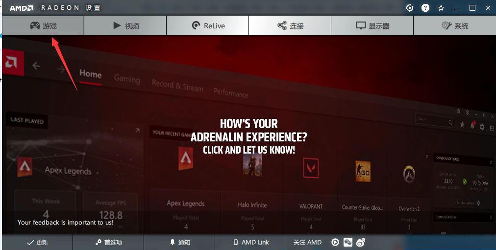Click the Adrenalin experience feedback banner

click(248, 135)
